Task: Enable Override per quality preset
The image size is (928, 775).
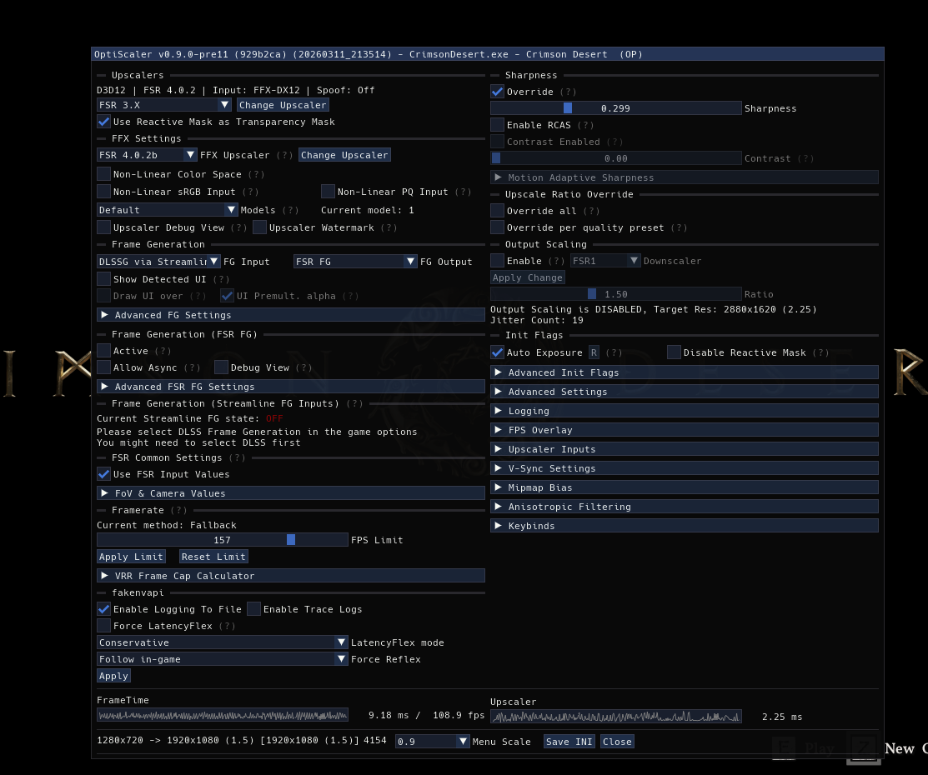Action: coord(497,227)
